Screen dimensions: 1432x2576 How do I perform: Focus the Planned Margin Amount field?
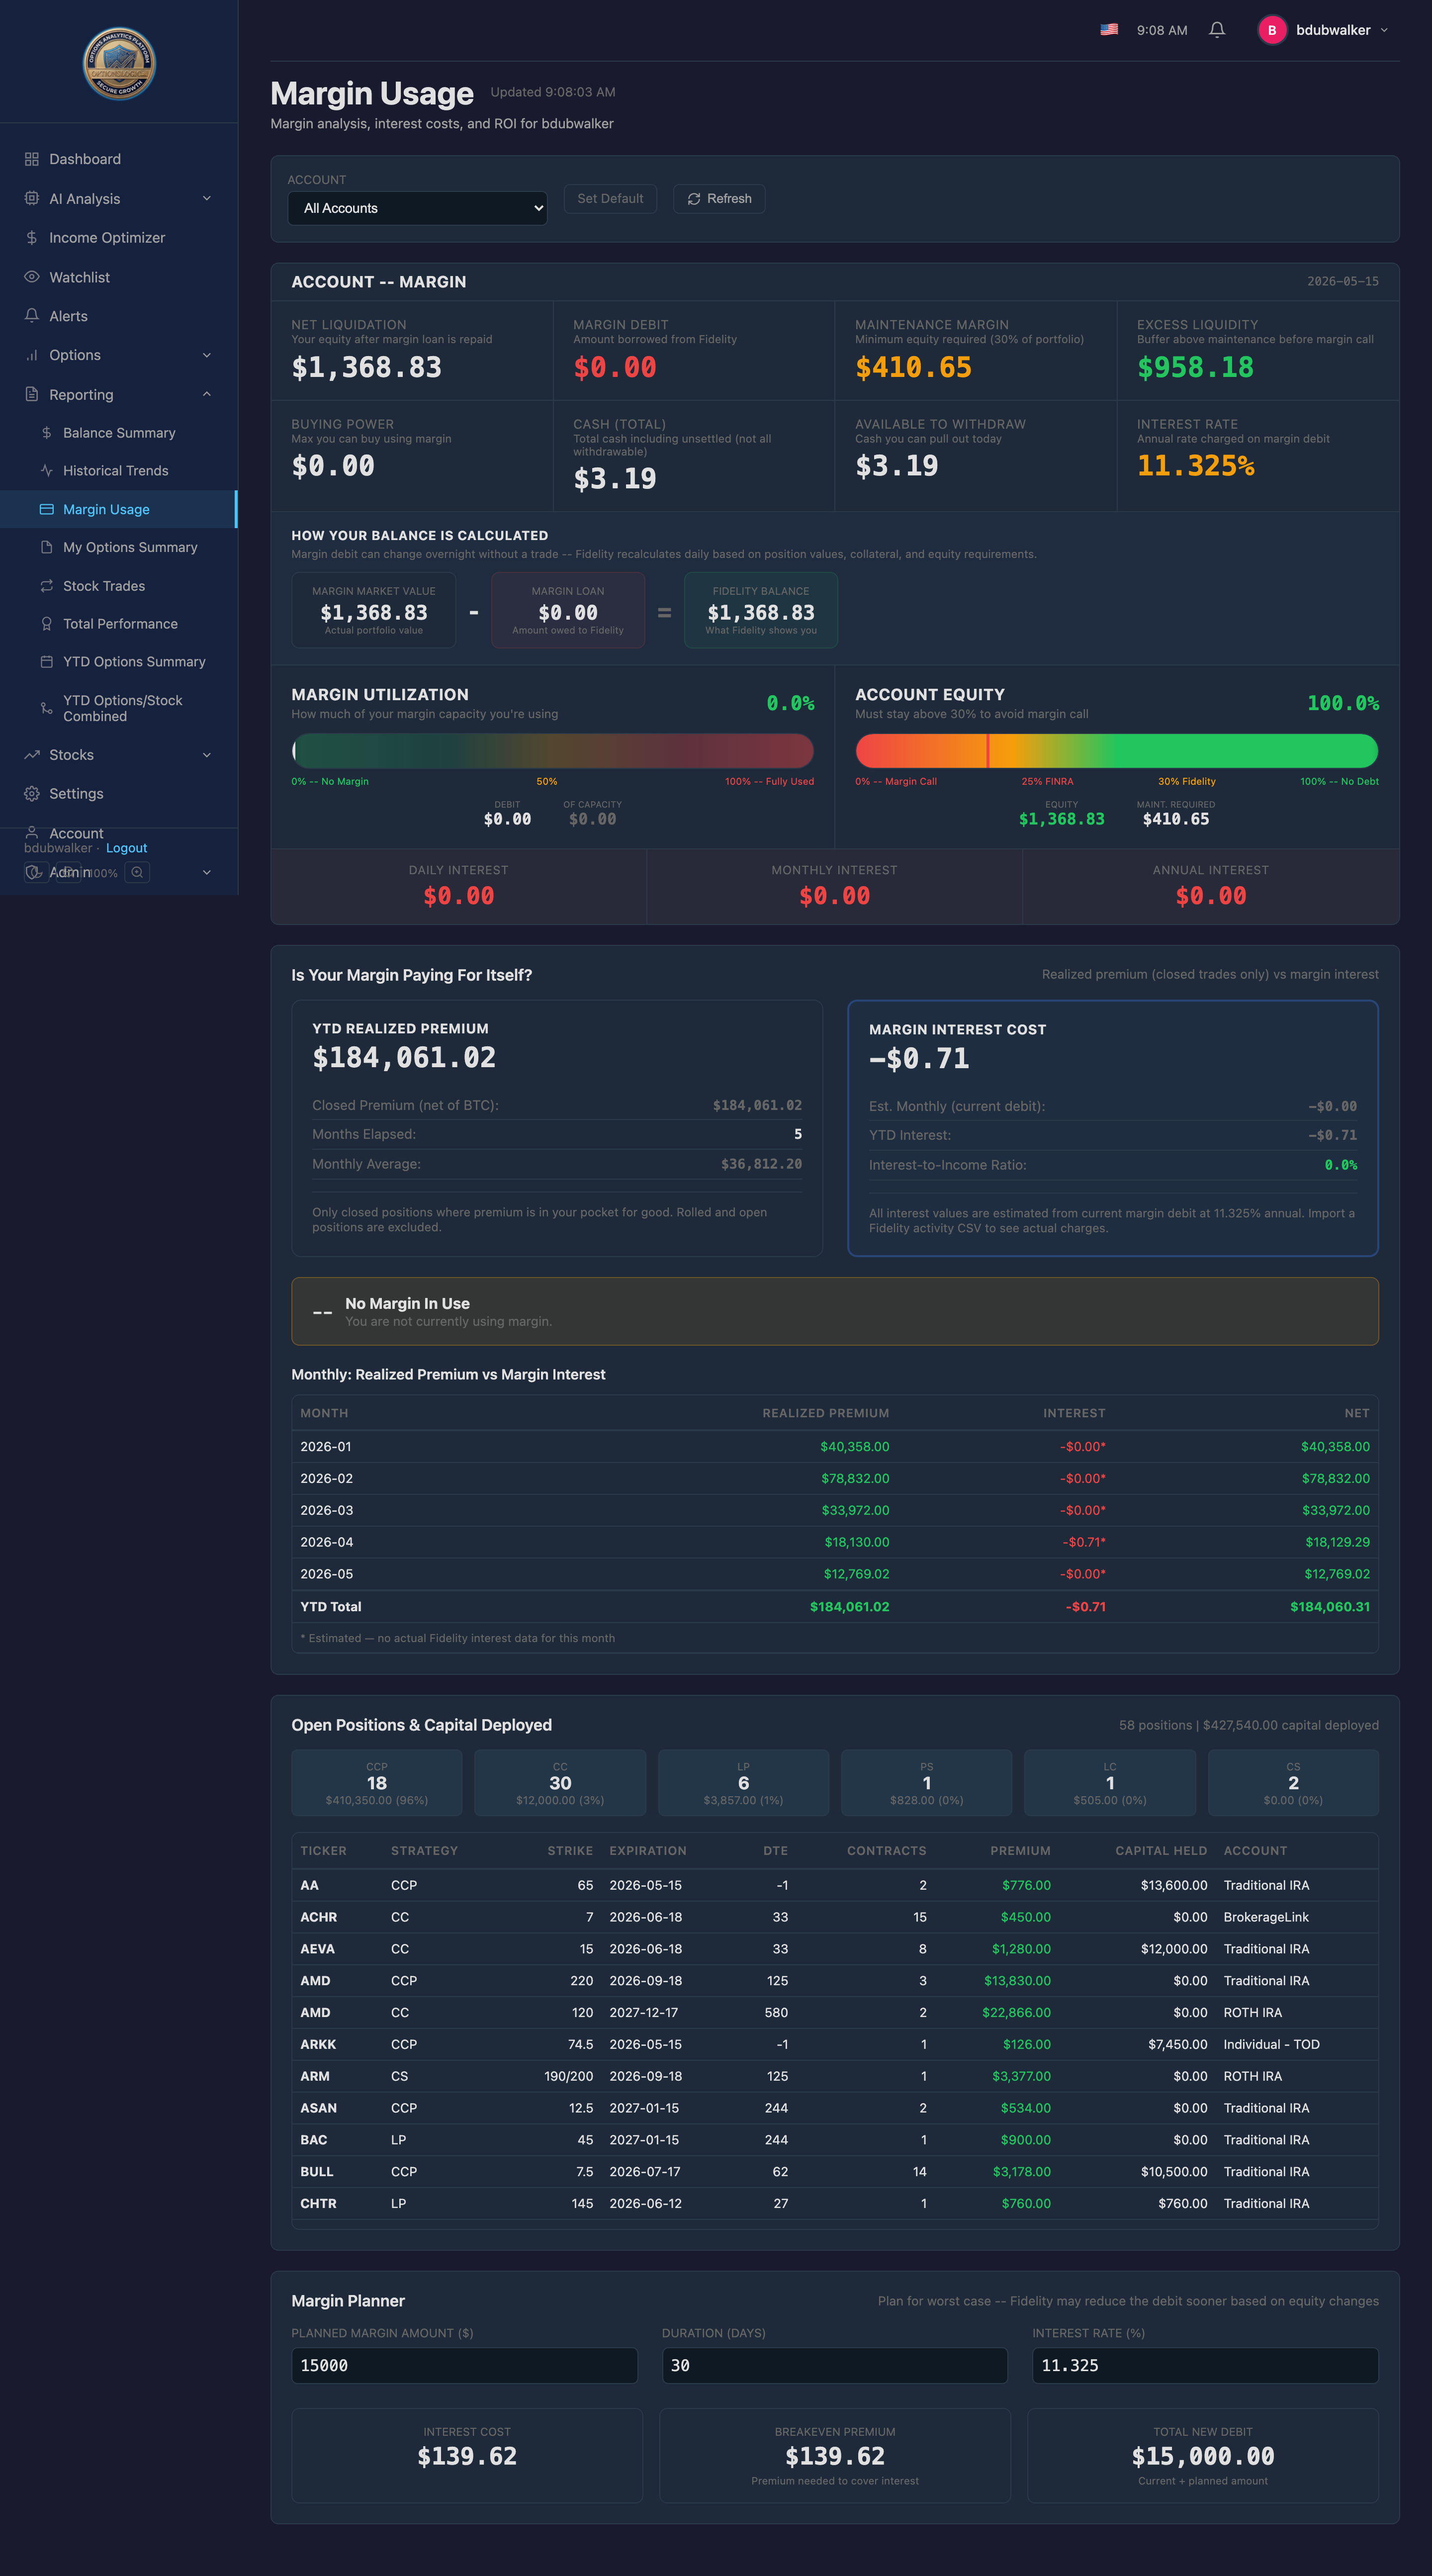464,2365
